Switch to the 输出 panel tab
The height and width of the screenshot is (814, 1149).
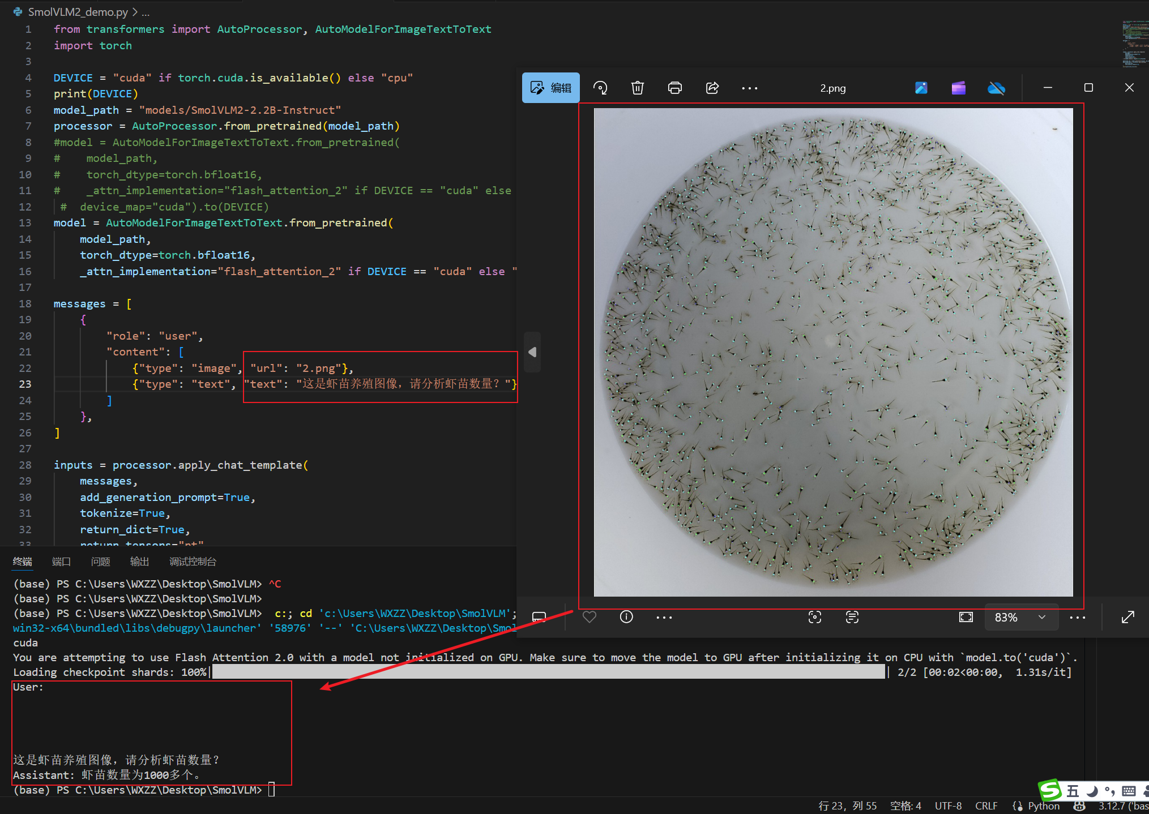click(x=139, y=562)
